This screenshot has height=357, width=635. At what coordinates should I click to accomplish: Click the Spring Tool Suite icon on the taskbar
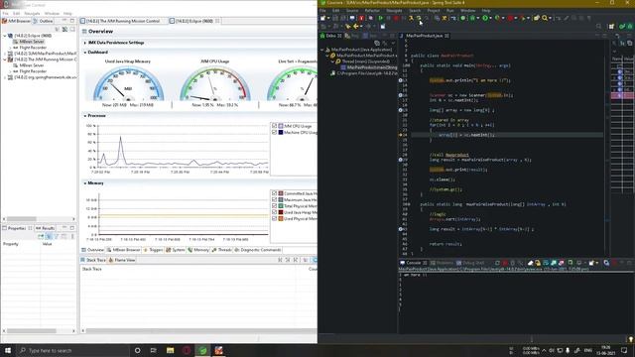point(202,350)
